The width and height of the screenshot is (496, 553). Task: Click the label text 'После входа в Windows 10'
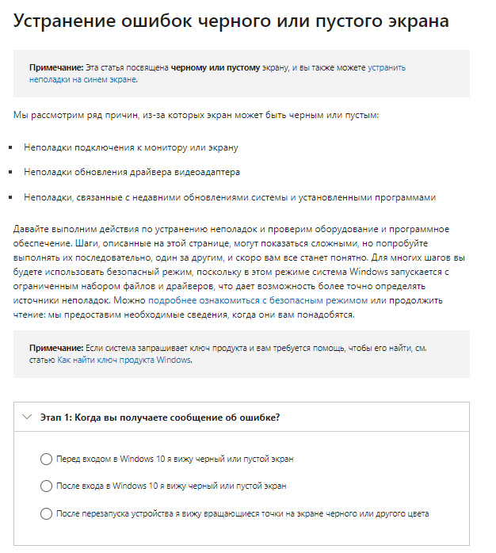[x=171, y=486]
